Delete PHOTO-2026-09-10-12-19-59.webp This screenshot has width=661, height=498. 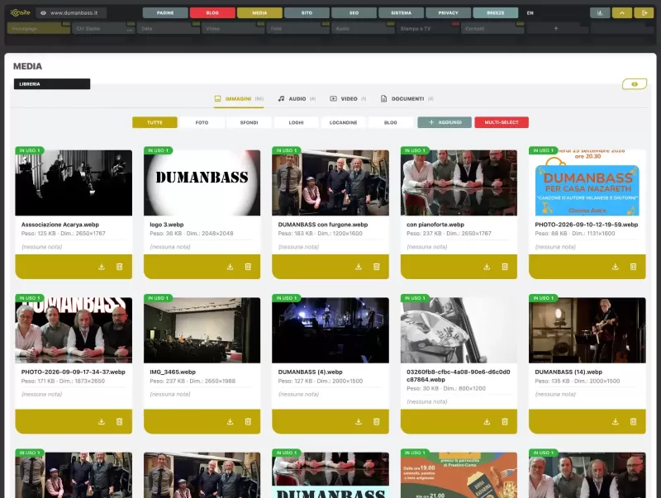pos(633,267)
